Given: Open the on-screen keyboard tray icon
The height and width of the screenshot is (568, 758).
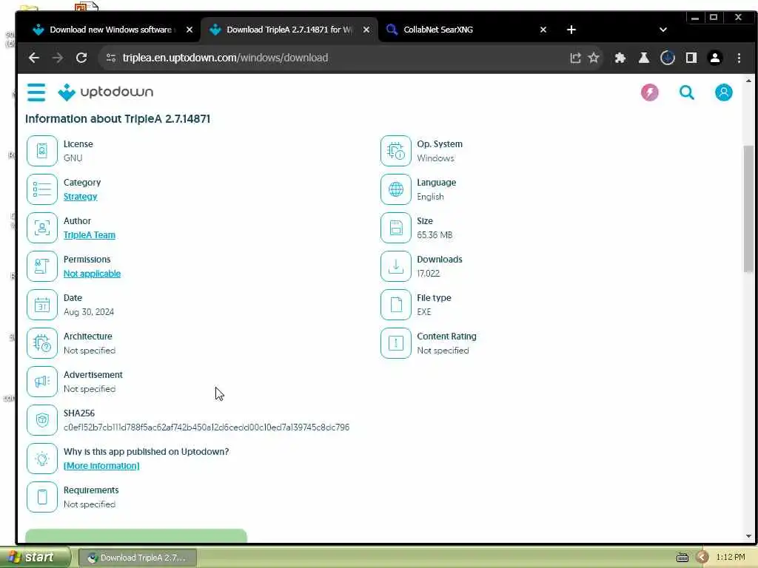Looking at the screenshot, I should pos(682,558).
